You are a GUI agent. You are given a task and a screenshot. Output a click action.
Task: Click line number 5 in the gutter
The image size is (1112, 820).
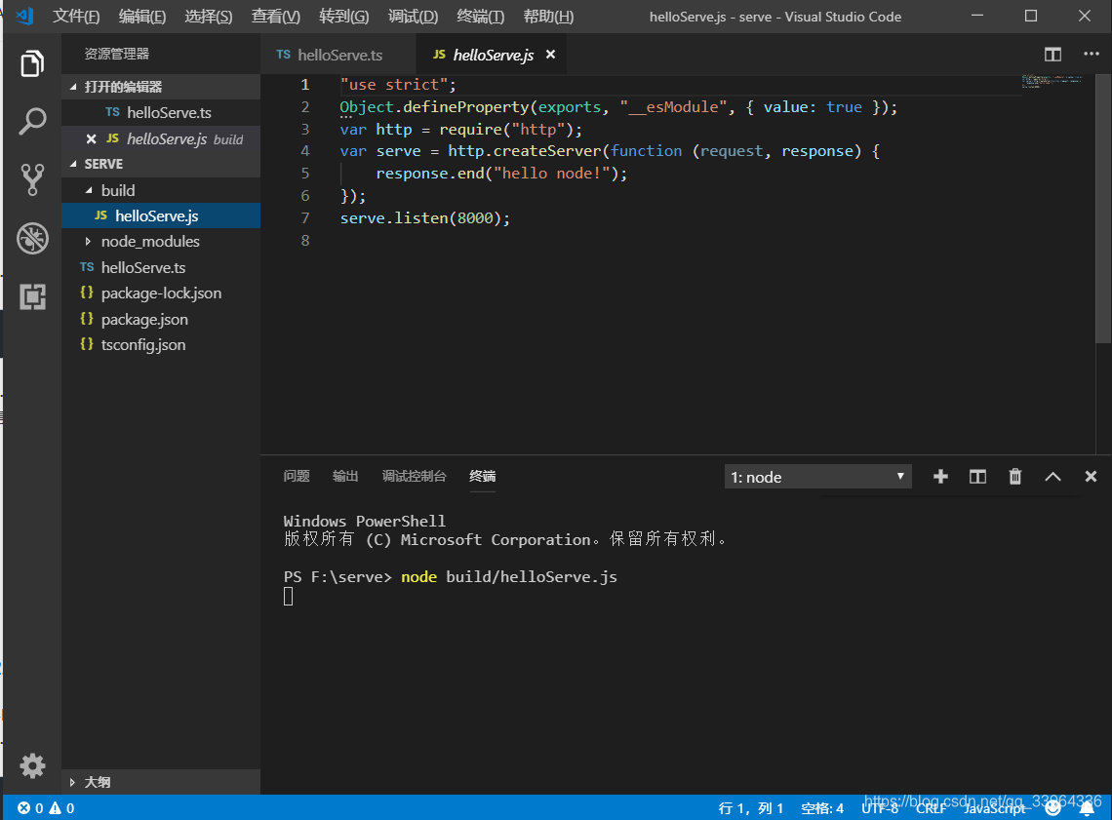click(305, 173)
